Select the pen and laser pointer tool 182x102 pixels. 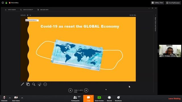[22, 84]
